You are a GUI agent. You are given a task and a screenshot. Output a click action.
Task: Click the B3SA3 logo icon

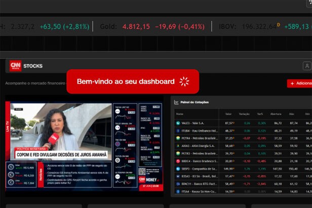coord(178,177)
